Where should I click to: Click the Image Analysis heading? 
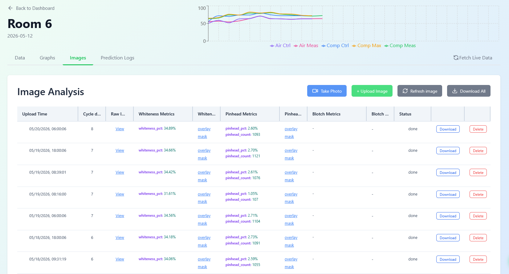51,92
